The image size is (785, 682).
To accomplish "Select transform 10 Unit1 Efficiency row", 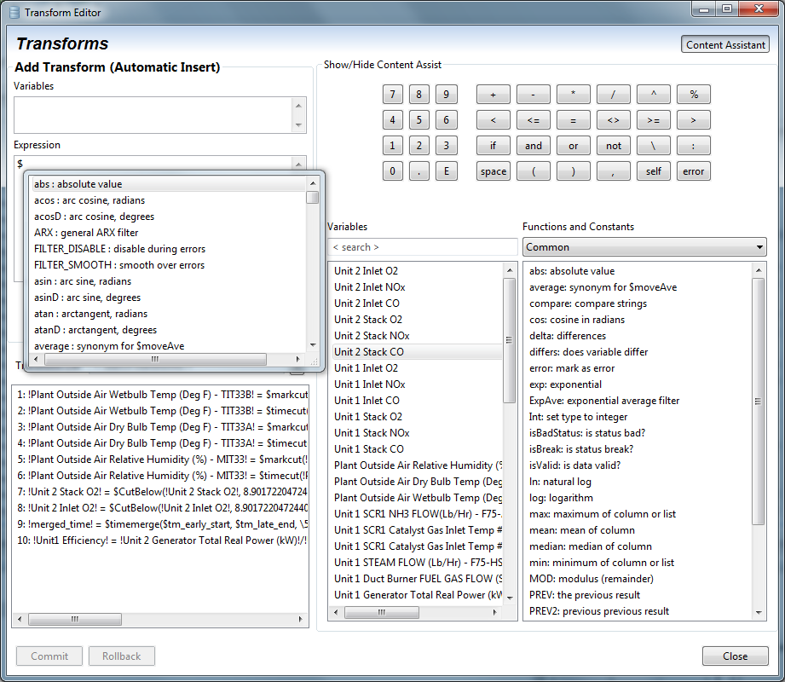I will pos(160,540).
